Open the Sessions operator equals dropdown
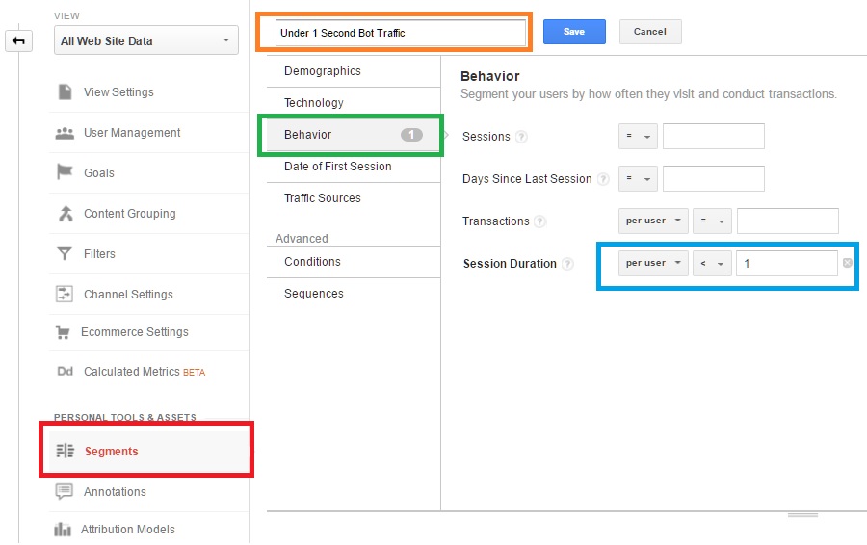867x545 pixels. coord(638,136)
